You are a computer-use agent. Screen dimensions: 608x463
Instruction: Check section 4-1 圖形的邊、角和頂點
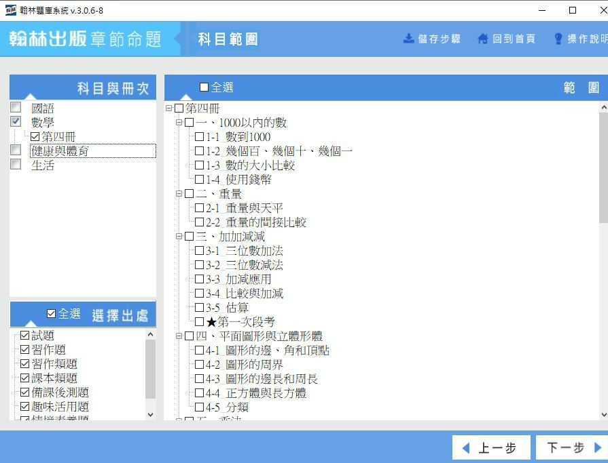[x=199, y=350]
